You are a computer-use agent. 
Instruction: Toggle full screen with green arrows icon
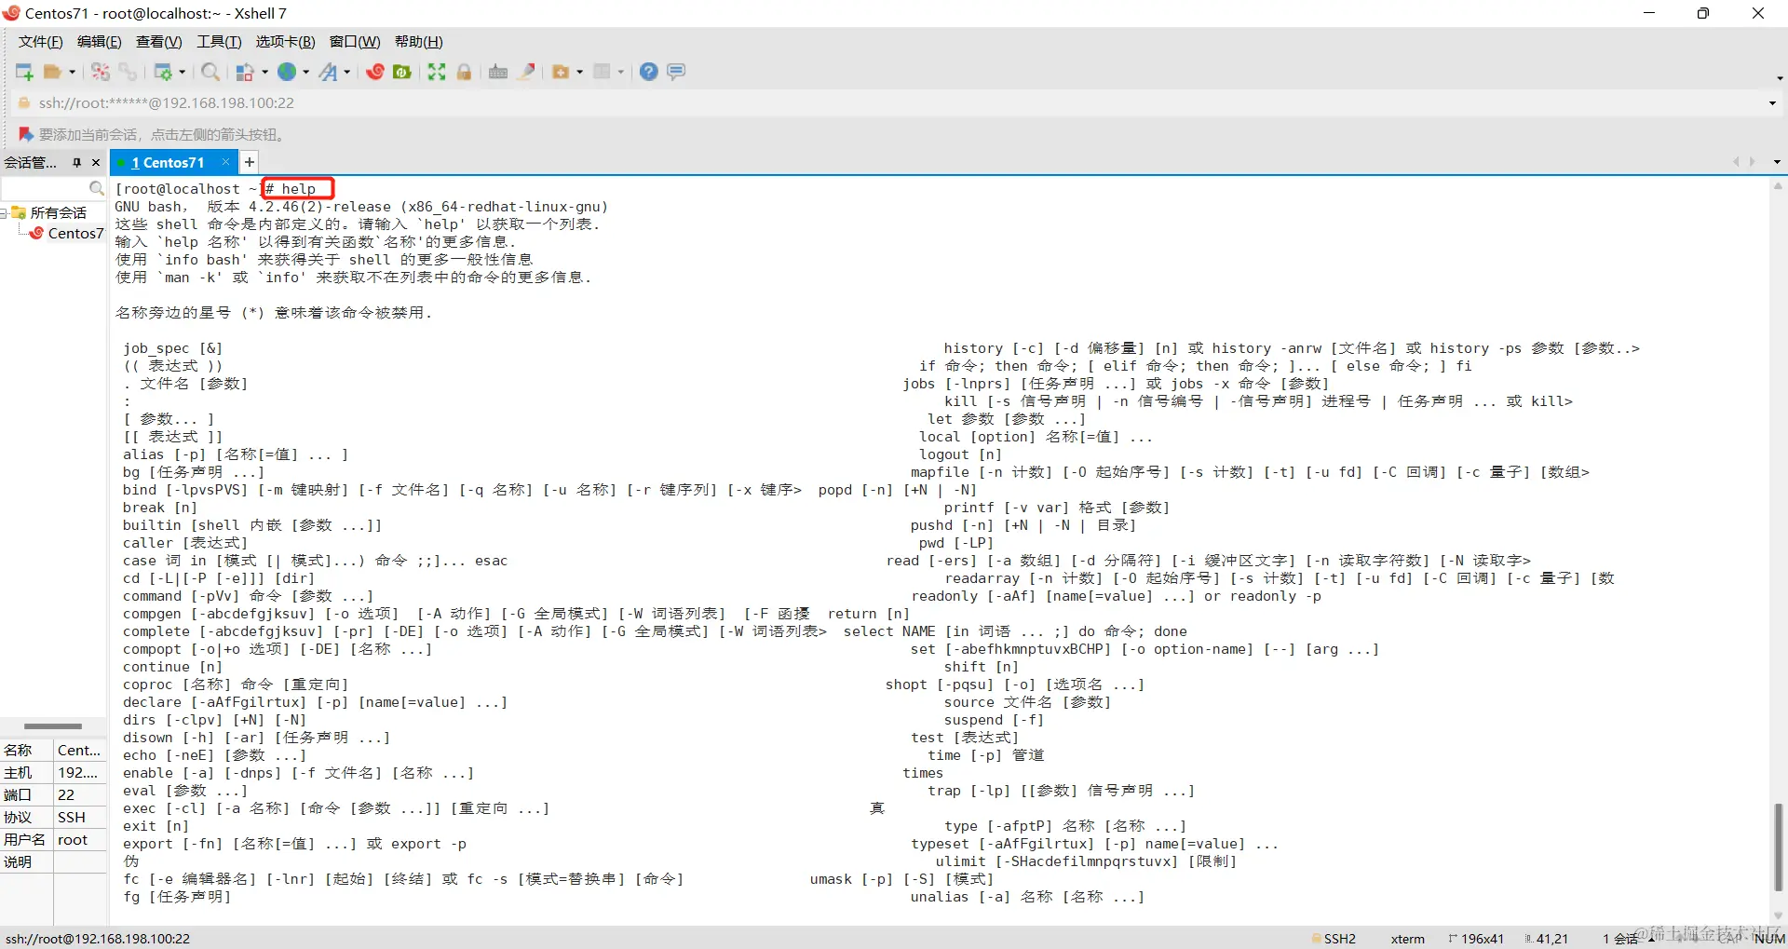click(437, 72)
